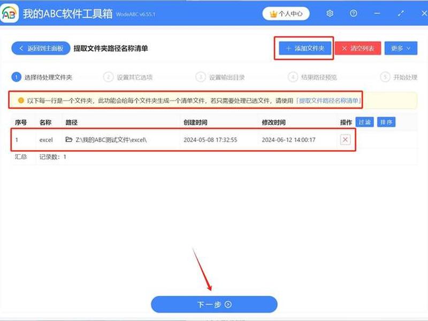This screenshot has width=428, height=321.
Task: Select step 4 结果路径预览
Action: click(x=312, y=77)
